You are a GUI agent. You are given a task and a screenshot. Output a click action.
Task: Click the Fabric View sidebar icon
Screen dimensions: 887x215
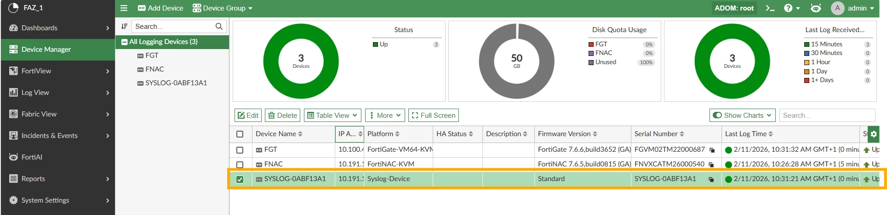(x=13, y=114)
